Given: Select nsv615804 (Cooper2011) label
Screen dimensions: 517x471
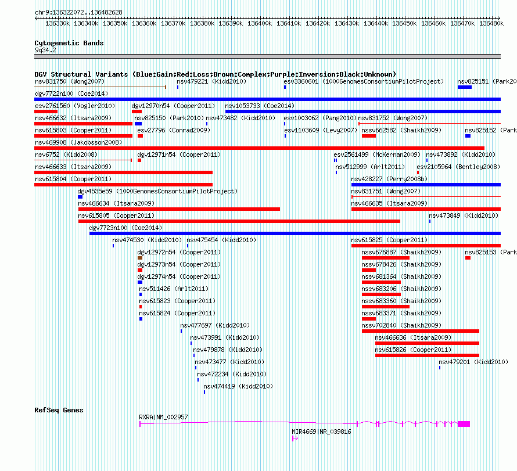Looking at the screenshot, I should point(73,179).
